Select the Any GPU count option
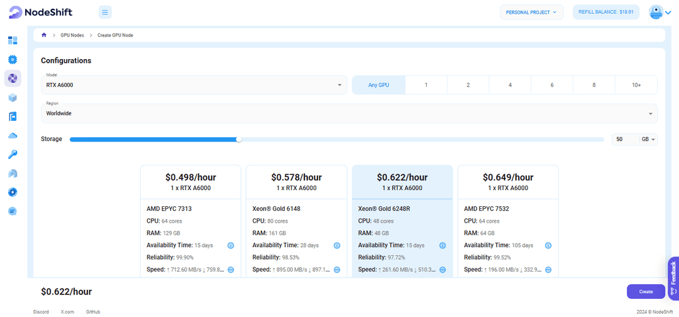Viewport: 679px width, 317px height. tap(378, 86)
